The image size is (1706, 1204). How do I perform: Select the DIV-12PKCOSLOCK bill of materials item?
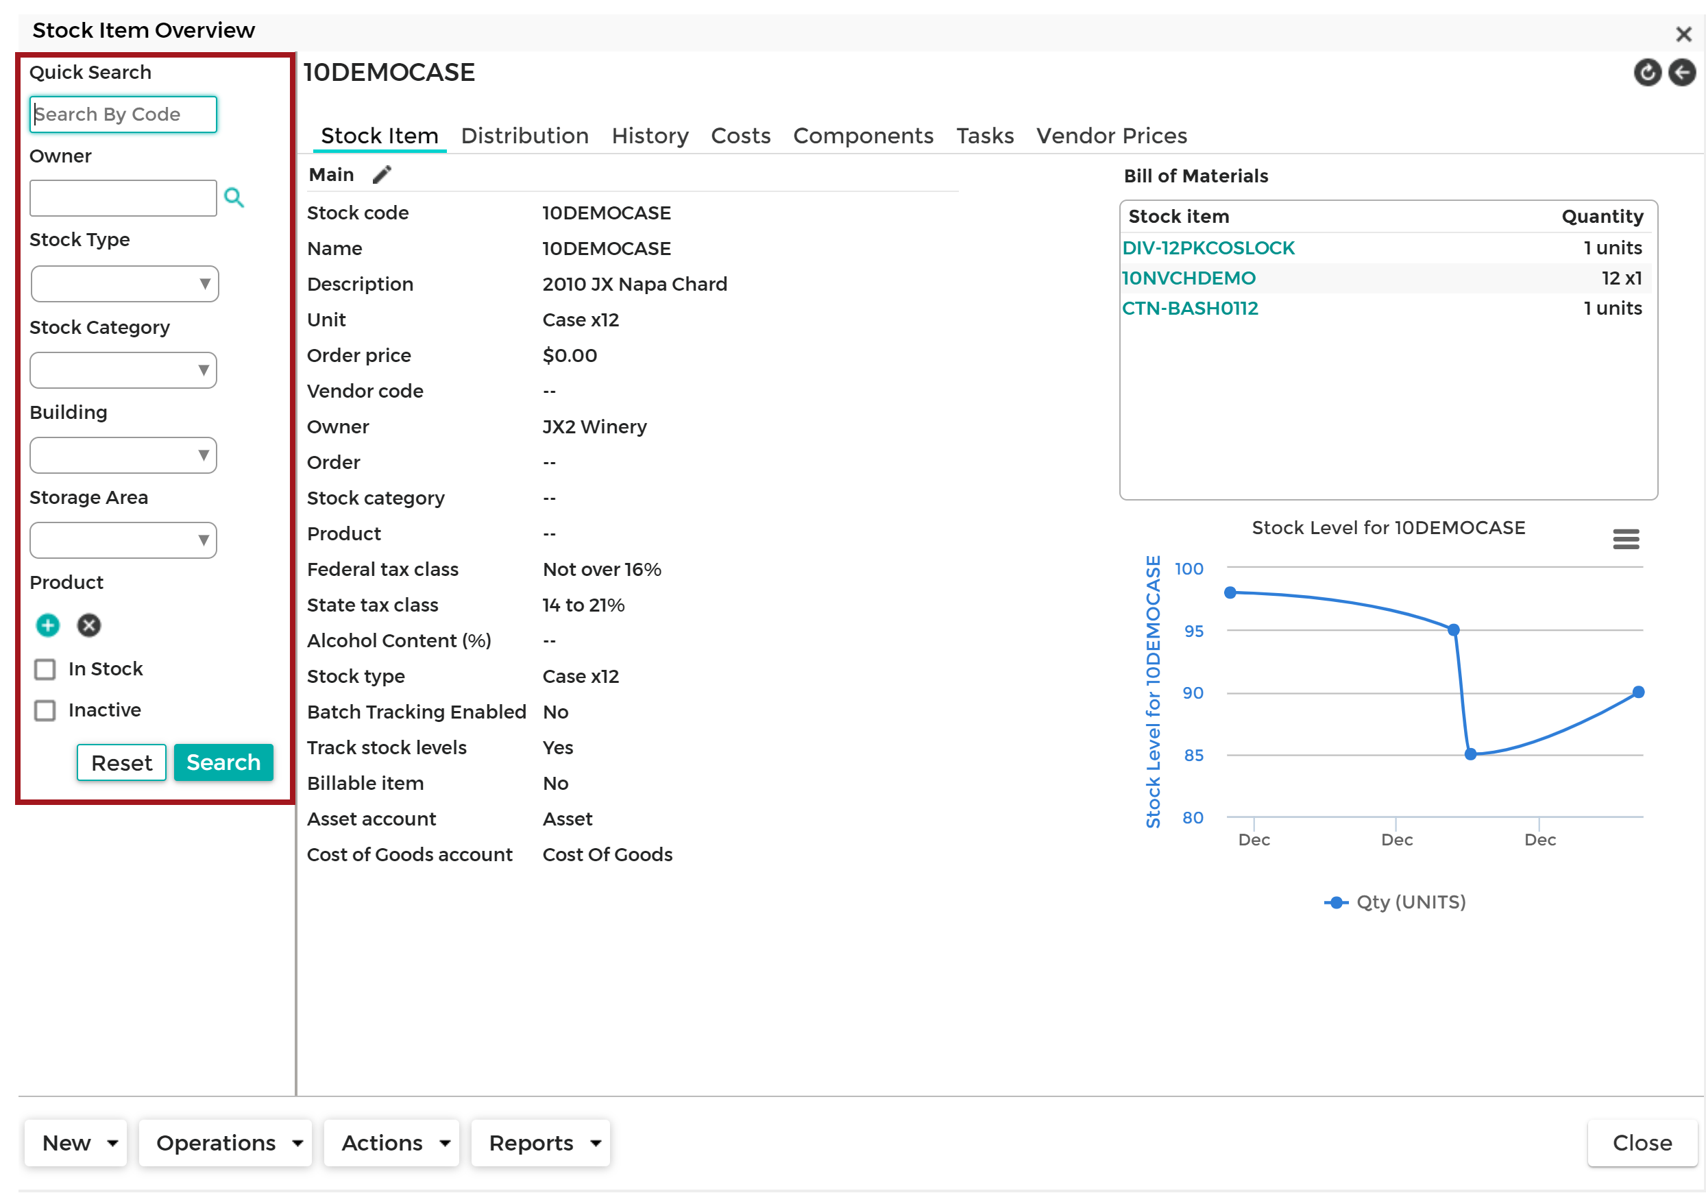tap(1208, 248)
